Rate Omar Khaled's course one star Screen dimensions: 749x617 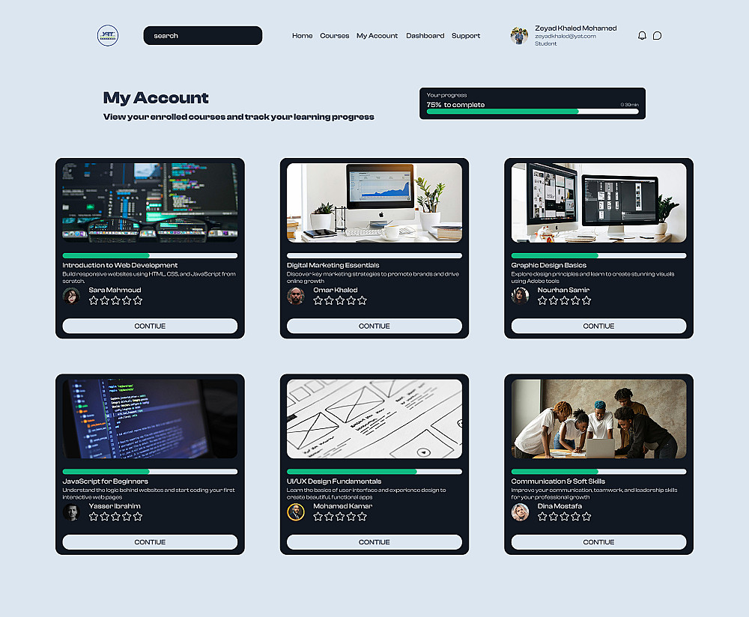click(318, 300)
